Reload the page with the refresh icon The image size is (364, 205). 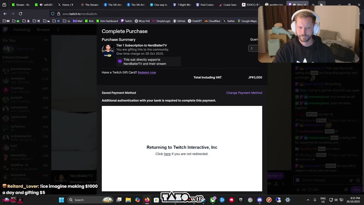tap(20, 14)
